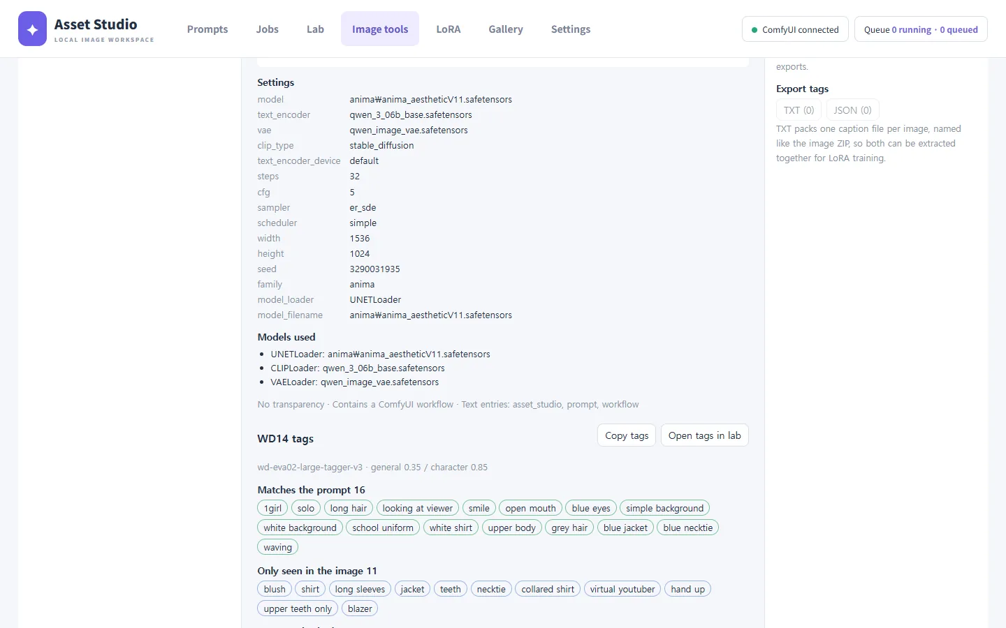Go to the Lab tab
This screenshot has height=628, width=1006.
pos(315,29)
